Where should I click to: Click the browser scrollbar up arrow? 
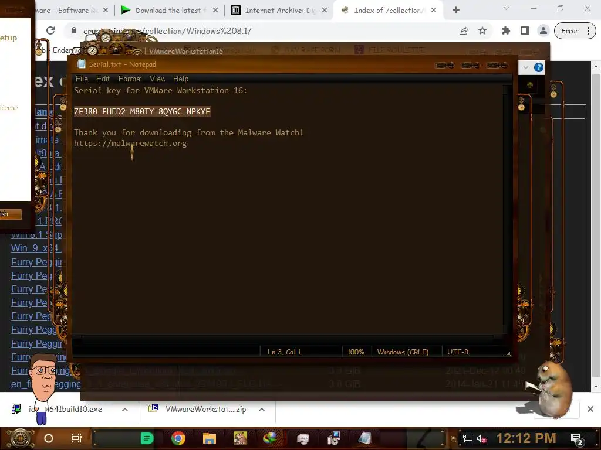(x=596, y=66)
